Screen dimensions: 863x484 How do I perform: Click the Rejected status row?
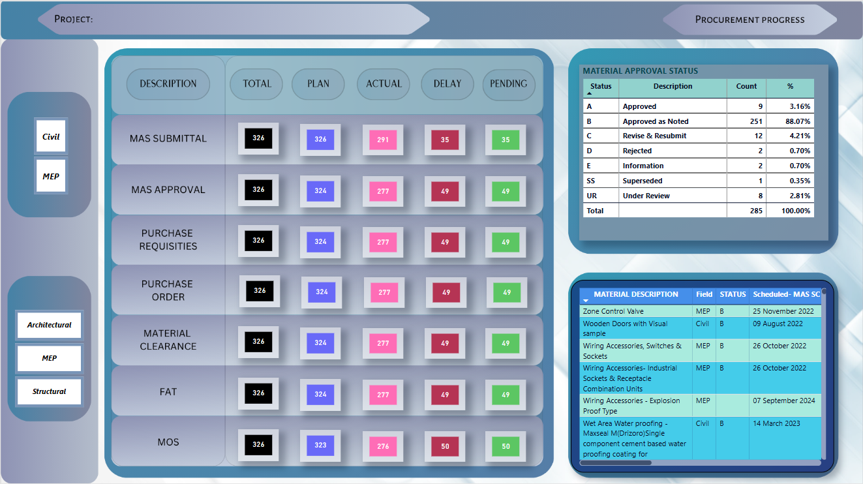(x=699, y=151)
